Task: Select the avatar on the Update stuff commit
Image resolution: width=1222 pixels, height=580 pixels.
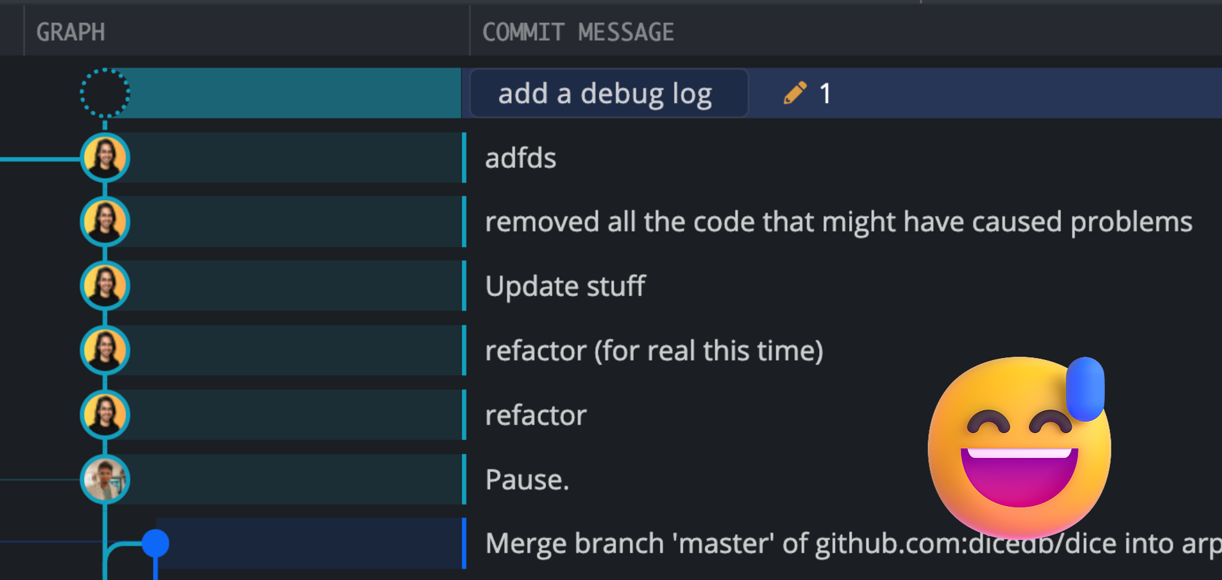Action: 104,286
